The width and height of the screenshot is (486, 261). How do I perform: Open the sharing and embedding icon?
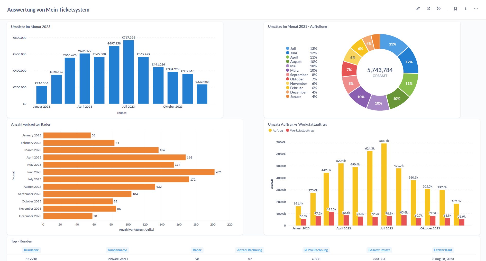[428, 9]
